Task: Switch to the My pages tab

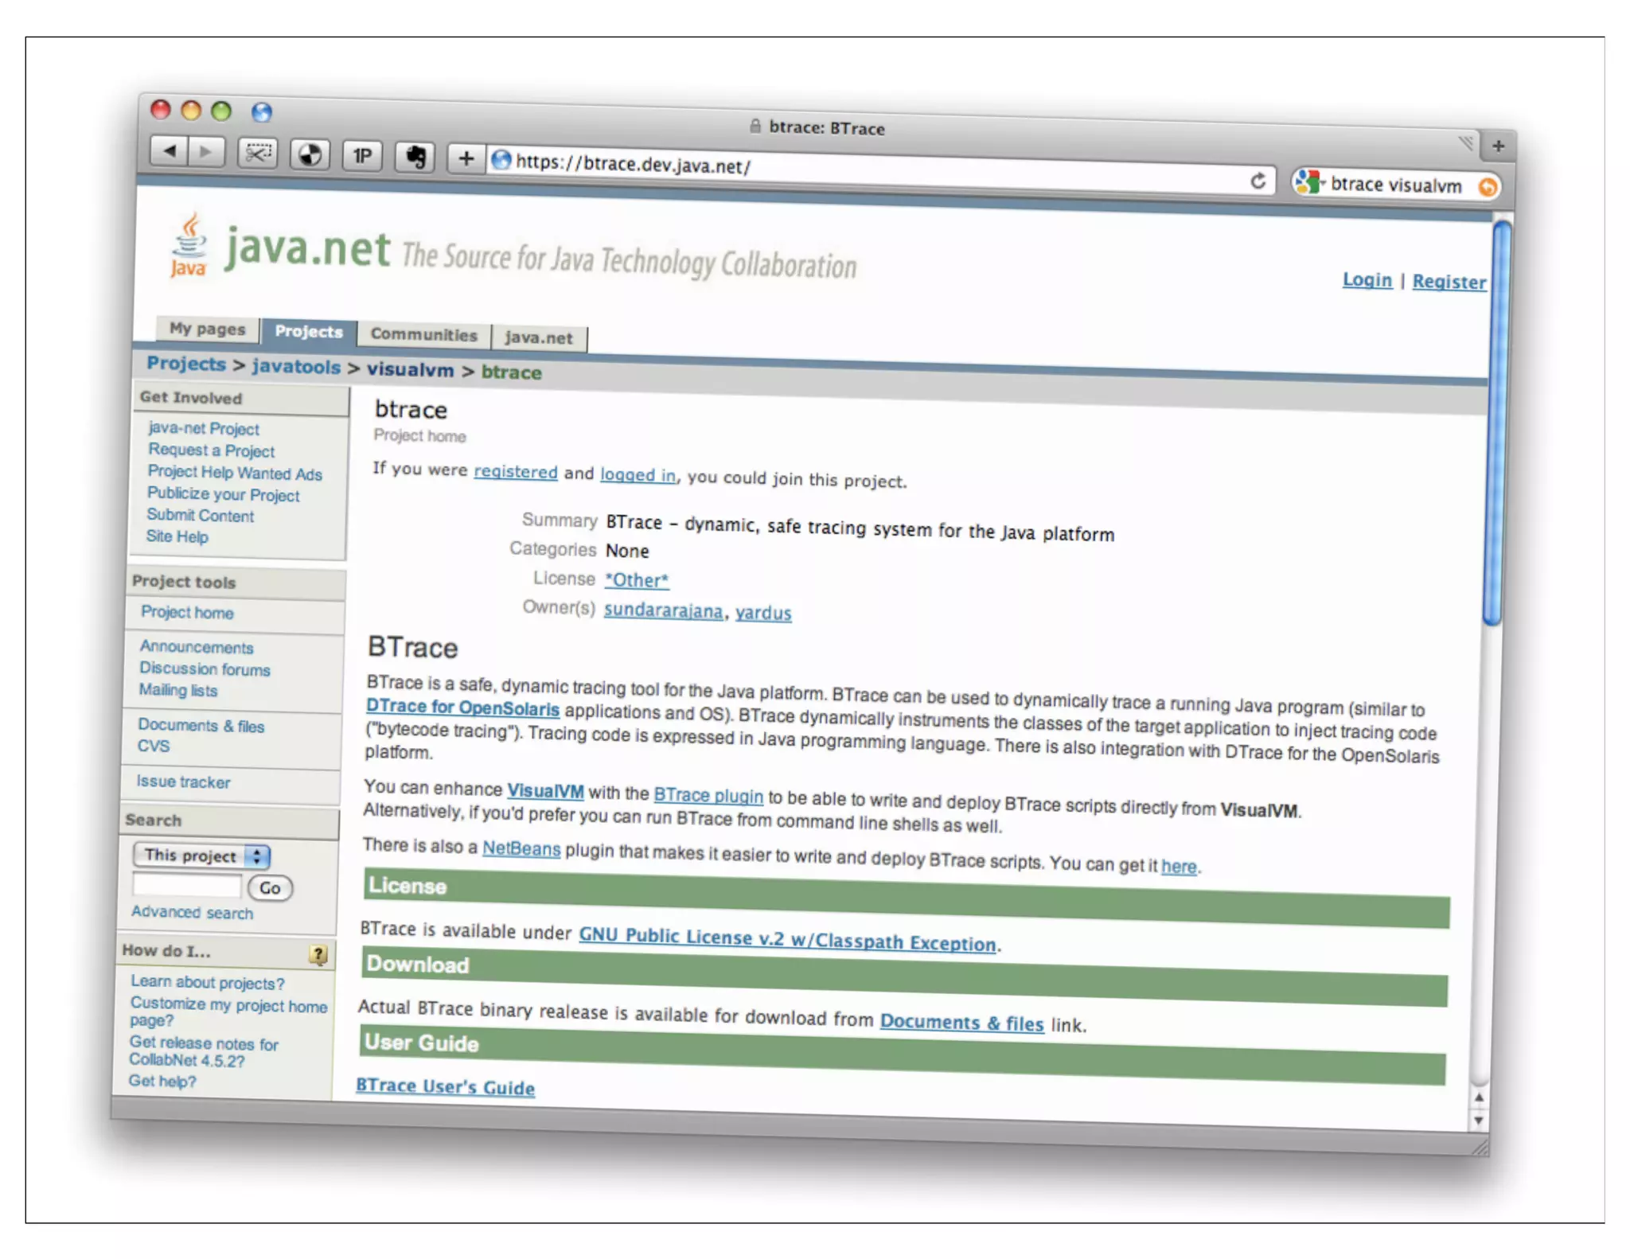Action: pyautogui.click(x=207, y=329)
